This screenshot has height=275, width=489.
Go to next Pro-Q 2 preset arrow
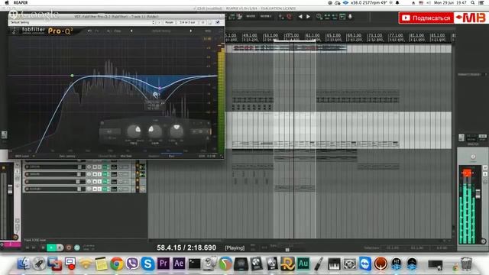coord(191,31)
